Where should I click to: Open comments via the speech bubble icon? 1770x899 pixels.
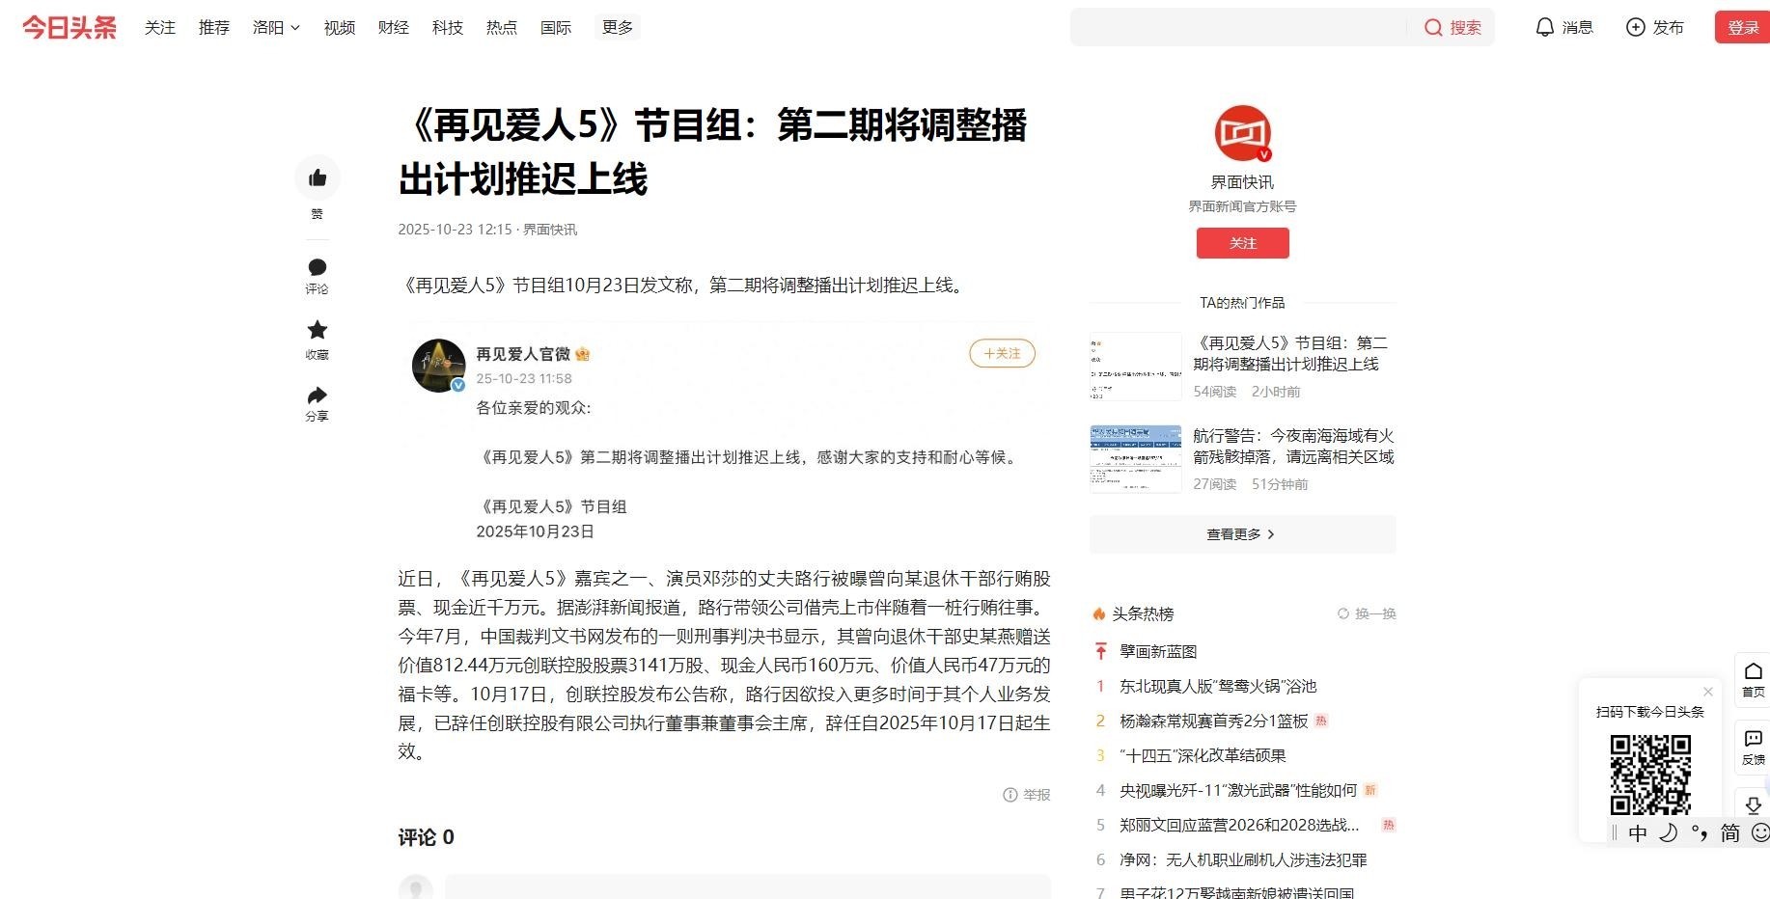pos(318,267)
